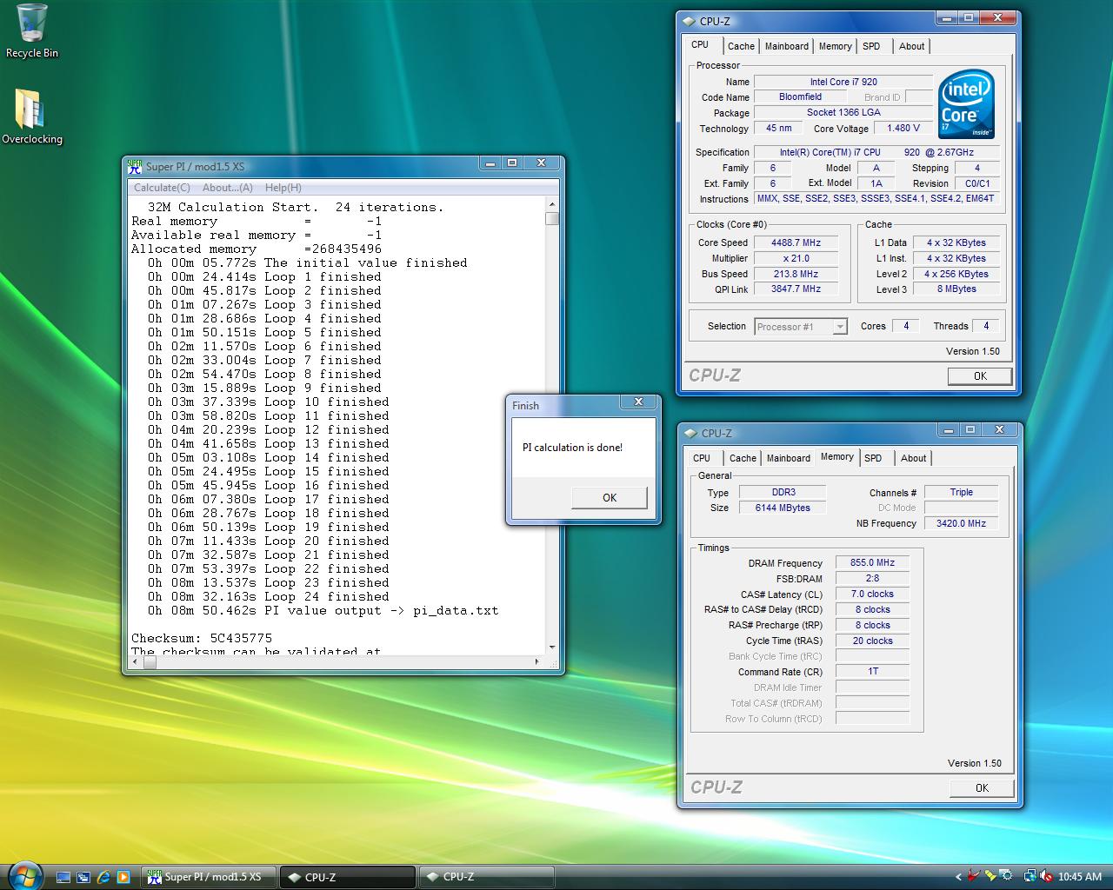Click OK in the Finish dialog
Image resolution: width=1113 pixels, height=890 pixels.
610,498
